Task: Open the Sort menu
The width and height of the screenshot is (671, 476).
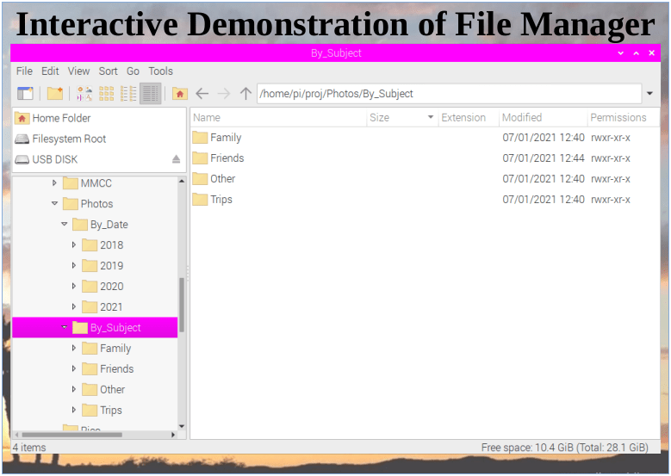Action: point(108,71)
